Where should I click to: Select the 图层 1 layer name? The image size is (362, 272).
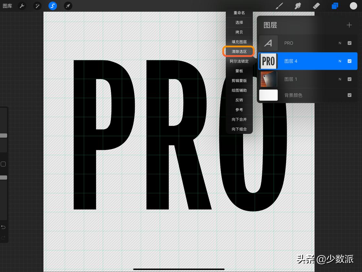coord(291,79)
